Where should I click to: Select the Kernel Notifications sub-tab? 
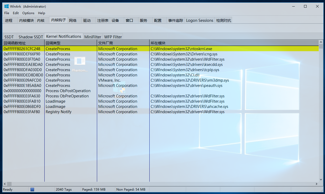[64, 36]
